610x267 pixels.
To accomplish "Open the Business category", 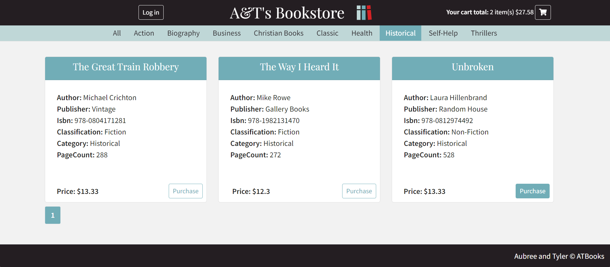I will [x=227, y=33].
